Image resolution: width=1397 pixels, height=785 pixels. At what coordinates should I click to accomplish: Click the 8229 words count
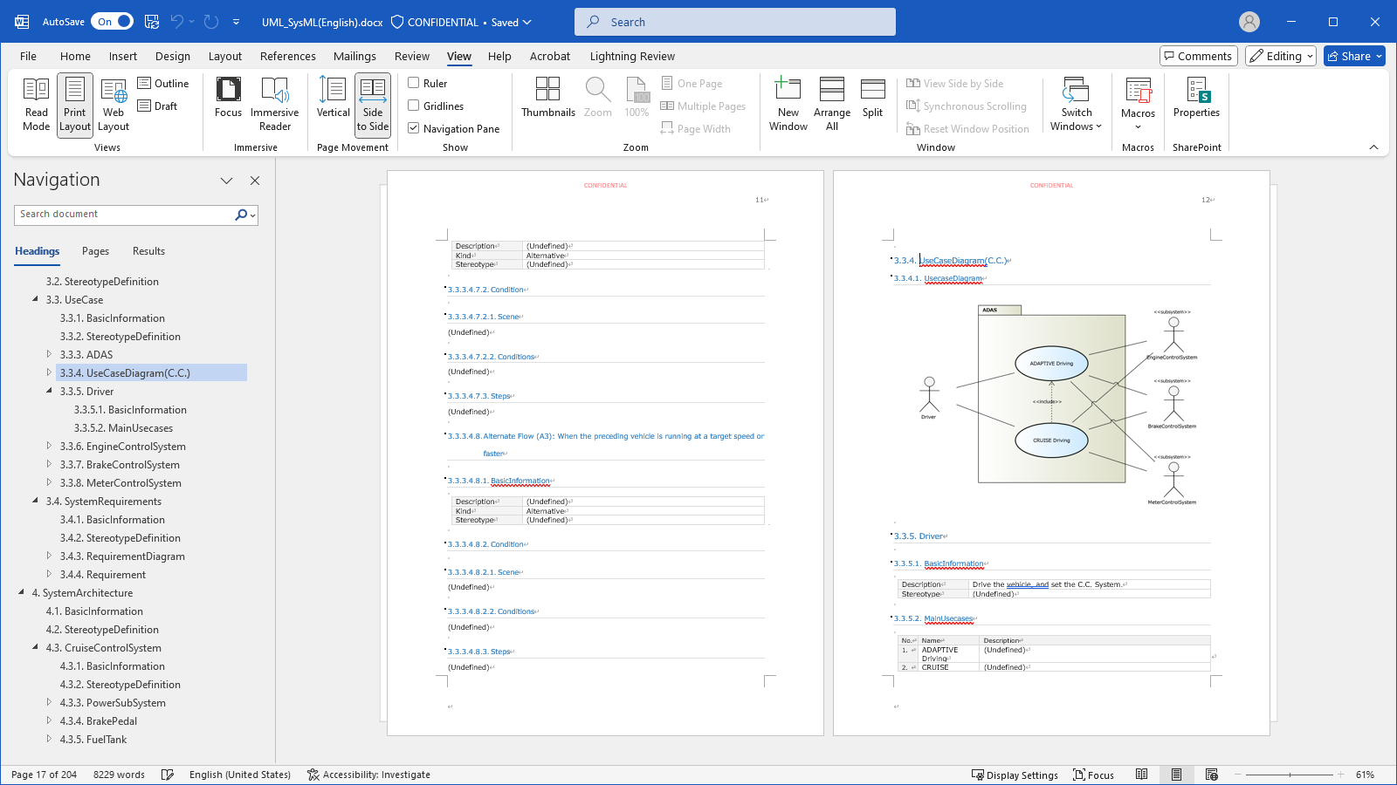(x=119, y=775)
